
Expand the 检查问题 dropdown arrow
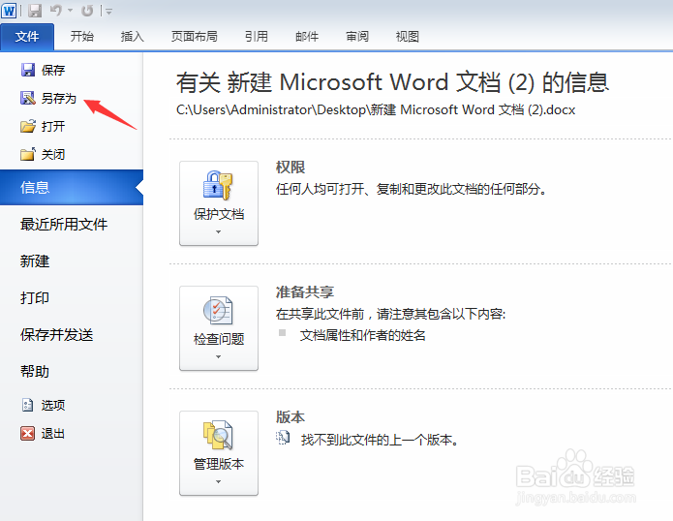(x=219, y=356)
